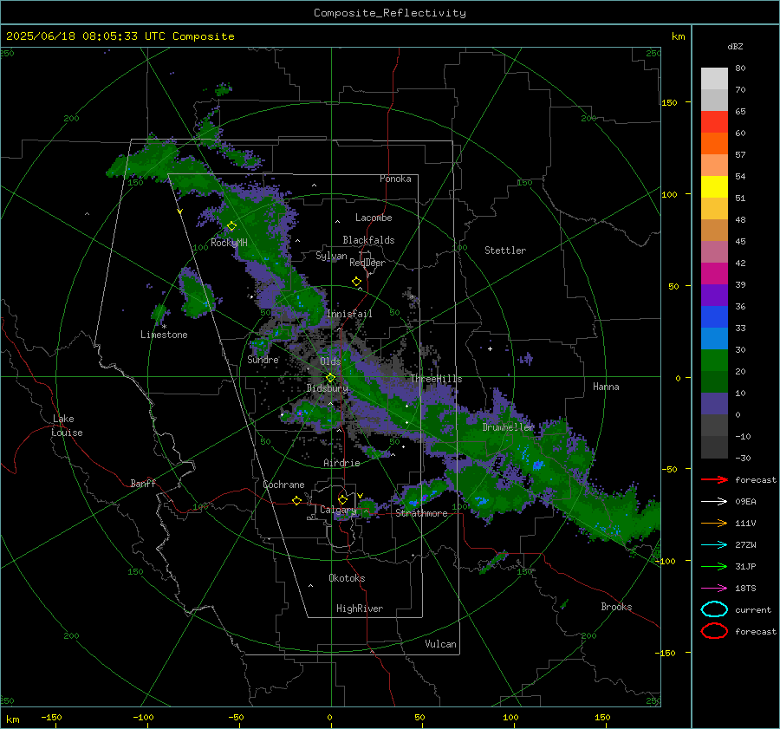The height and width of the screenshot is (729, 780).
Task: Click the Banff map label
Action: tap(143, 483)
